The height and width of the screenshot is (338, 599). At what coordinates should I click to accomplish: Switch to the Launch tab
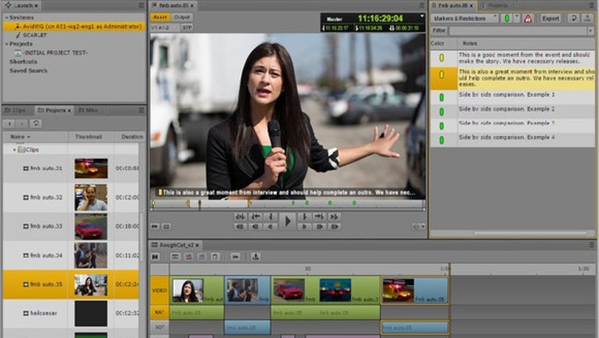tap(21, 5)
